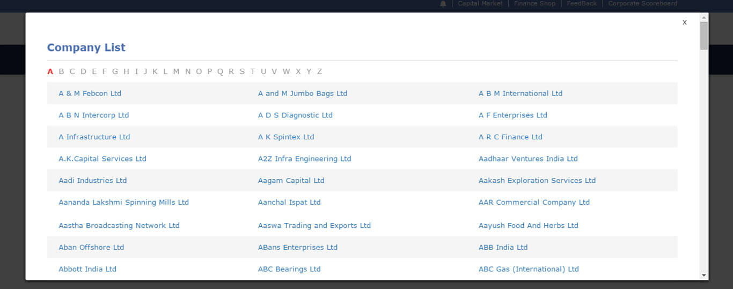Select letter T in alphabet index
The width and height of the screenshot is (733, 289).
(253, 71)
